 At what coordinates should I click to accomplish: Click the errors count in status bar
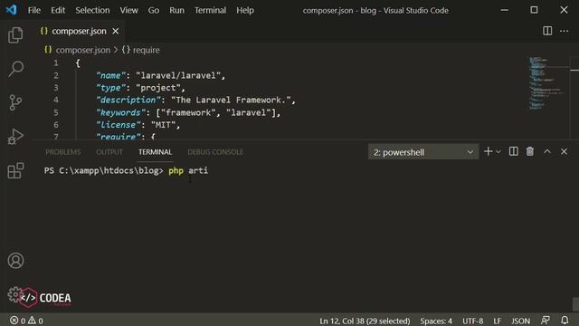pos(18,321)
